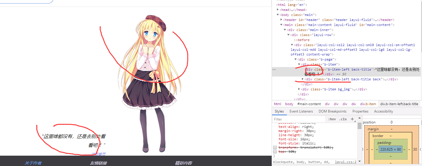This screenshot has width=422, height=166.
Task: Expand the head element node
Action: click(278, 10)
